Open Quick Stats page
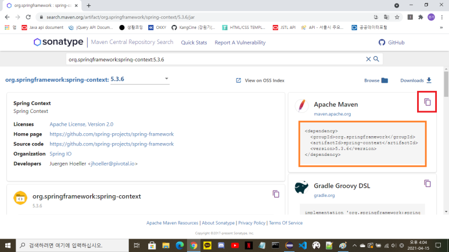The height and width of the screenshot is (252, 449). click(194, 42)
